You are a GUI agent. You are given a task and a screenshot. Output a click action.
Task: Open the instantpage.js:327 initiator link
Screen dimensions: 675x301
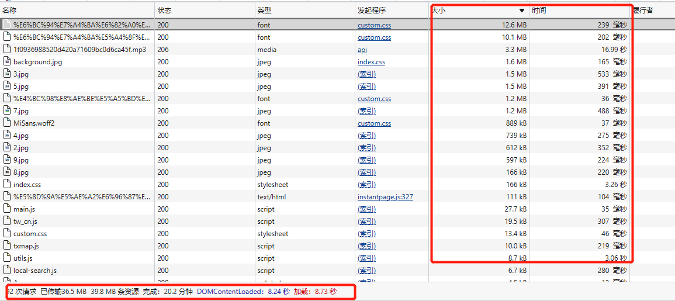pyautogui.click(x=385, y=197)
